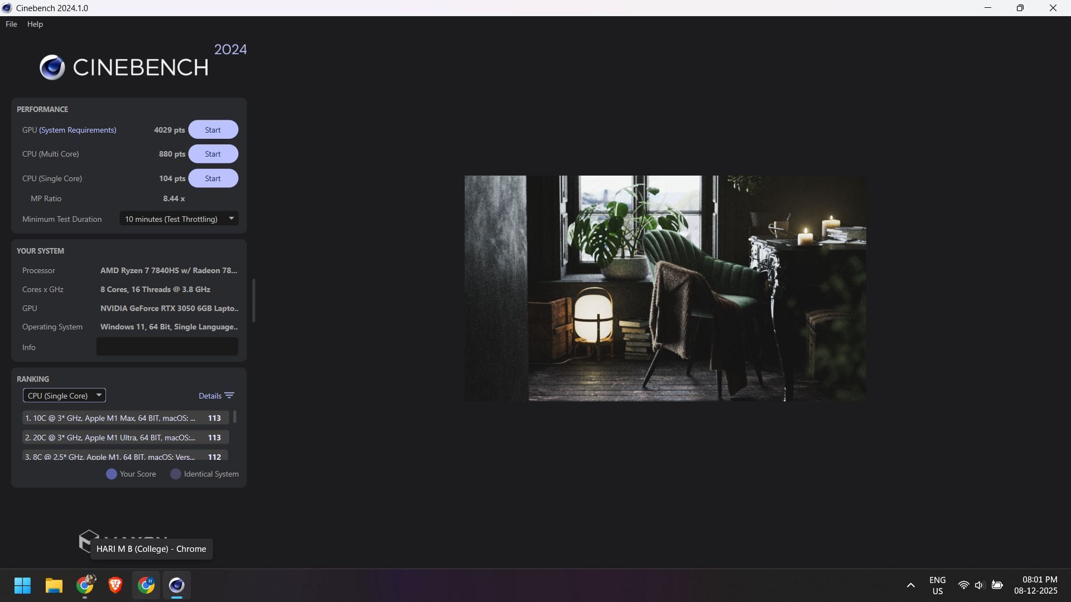Open the File menu

coord(11,24)
